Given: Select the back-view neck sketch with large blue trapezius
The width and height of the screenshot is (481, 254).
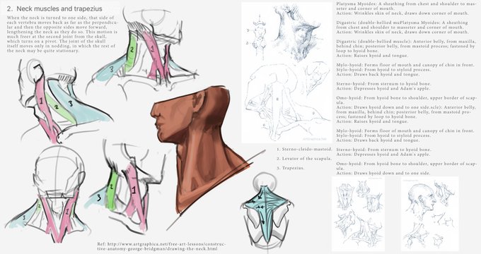Looking at the screenshot, I should tap(66, 101).
